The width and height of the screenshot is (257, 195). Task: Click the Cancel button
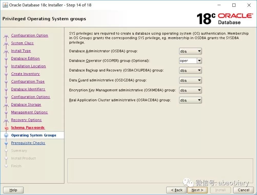[x=244, y=190]
